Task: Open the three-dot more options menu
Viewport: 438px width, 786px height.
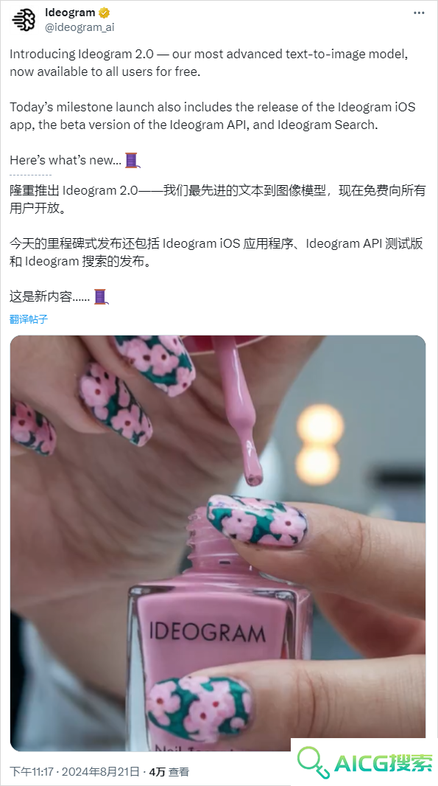Action: pos(418,13)
